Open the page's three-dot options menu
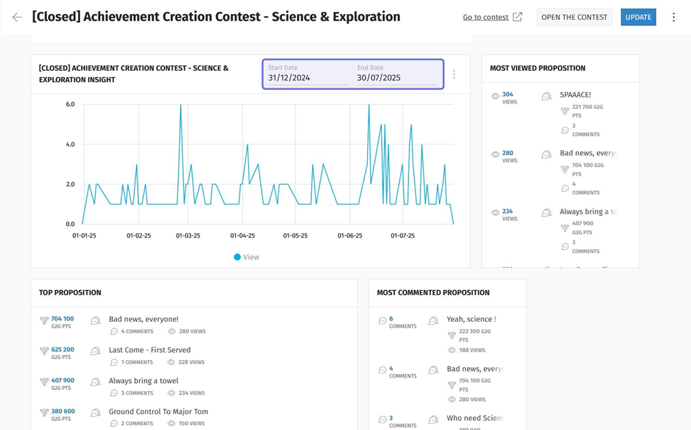Image resolution: width=691 pixels, height=430 pixels. coord(673,17)
